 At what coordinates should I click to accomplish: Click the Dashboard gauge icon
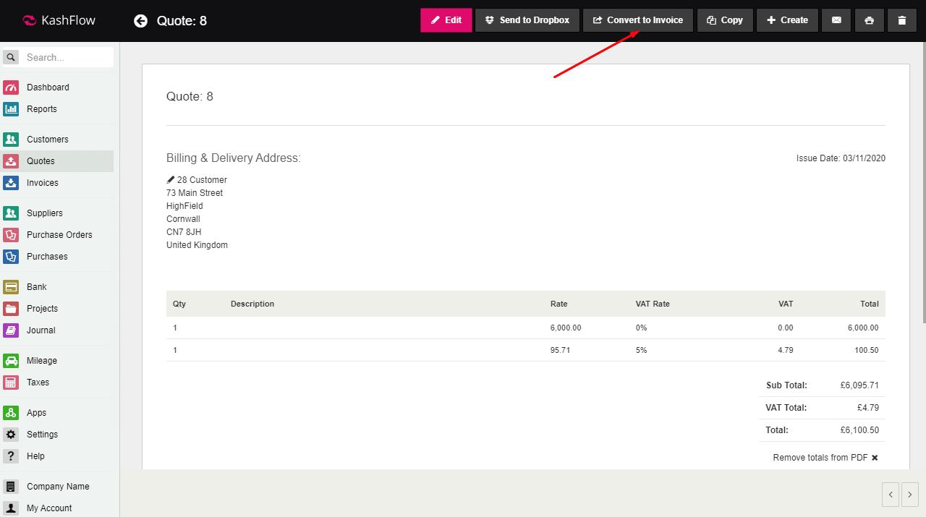click(x=11, y=87)
